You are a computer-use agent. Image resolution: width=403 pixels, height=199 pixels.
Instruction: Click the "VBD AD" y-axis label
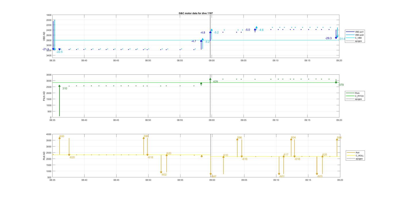tap(44, 36)
